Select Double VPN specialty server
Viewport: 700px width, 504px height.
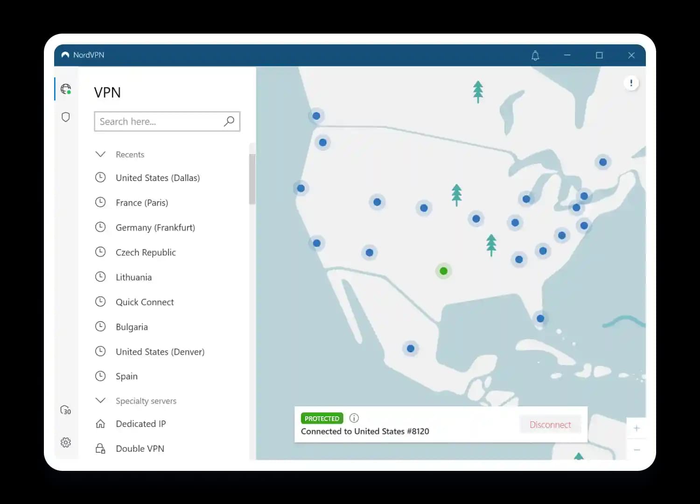coord(140,448)
